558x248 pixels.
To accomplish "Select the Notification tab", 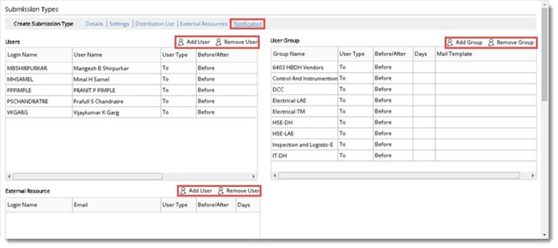I will [248, 24].
